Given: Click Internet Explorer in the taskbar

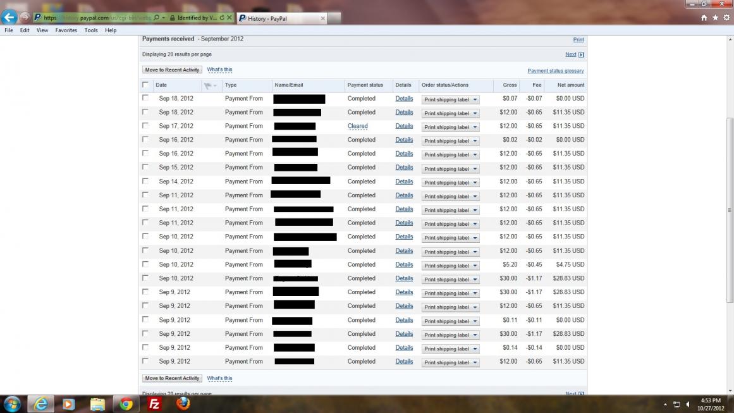Looking at the screenshot, I should click(40, 404).
